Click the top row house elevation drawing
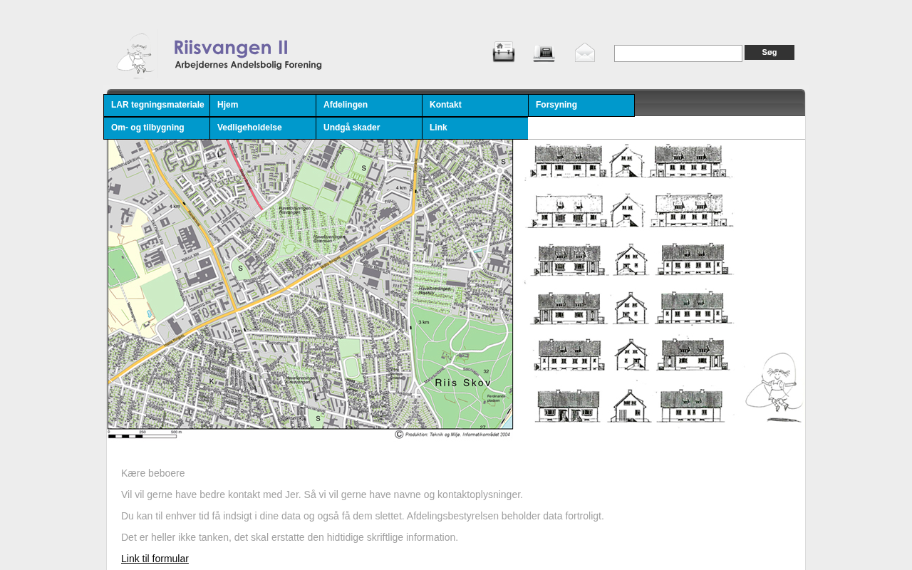 click(x=629, y=161)
